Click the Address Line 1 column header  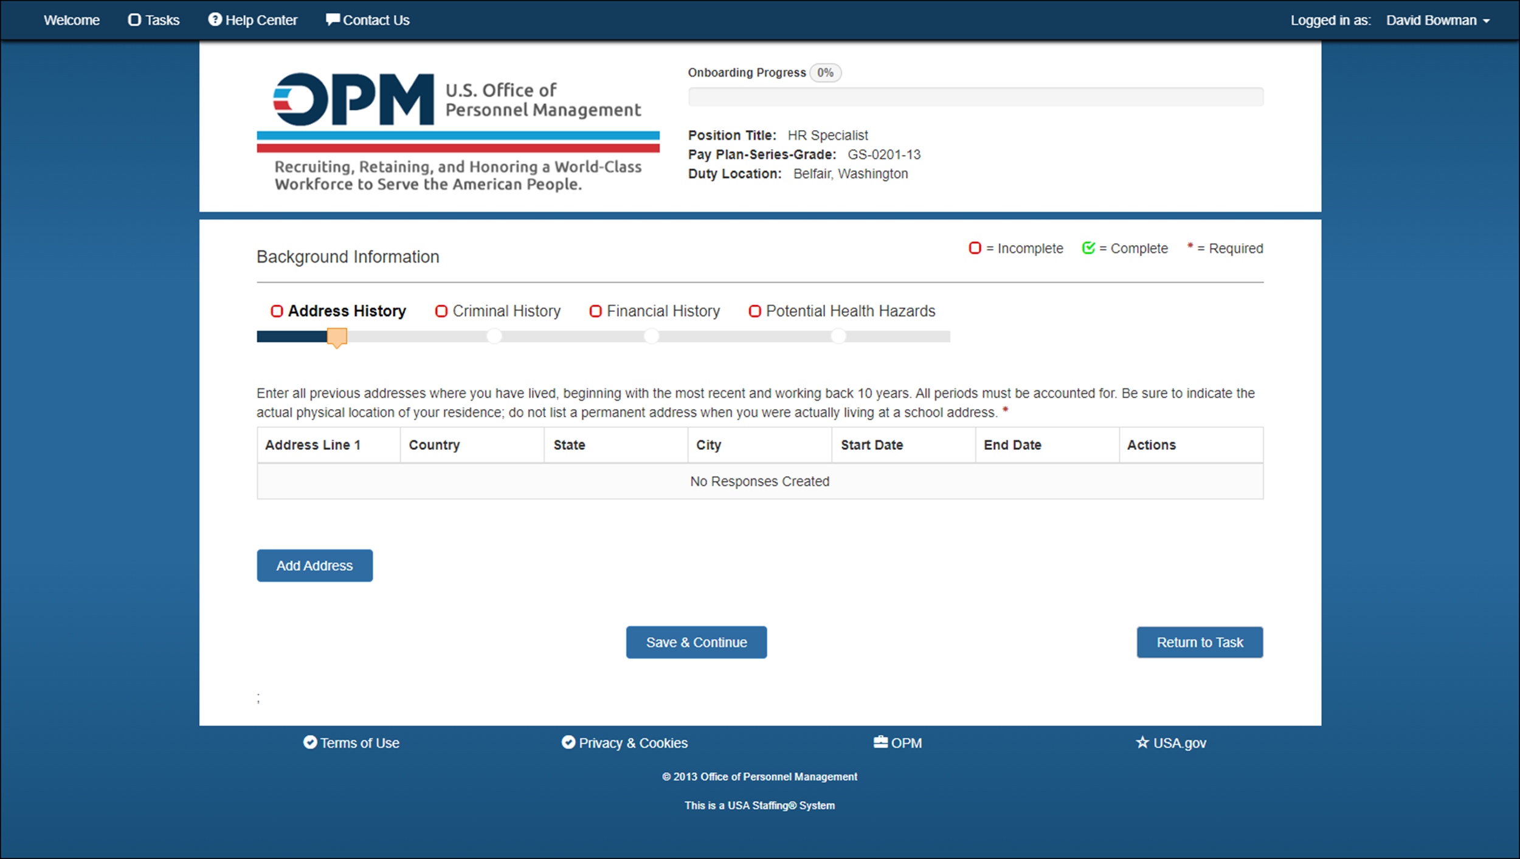[328, 445]
